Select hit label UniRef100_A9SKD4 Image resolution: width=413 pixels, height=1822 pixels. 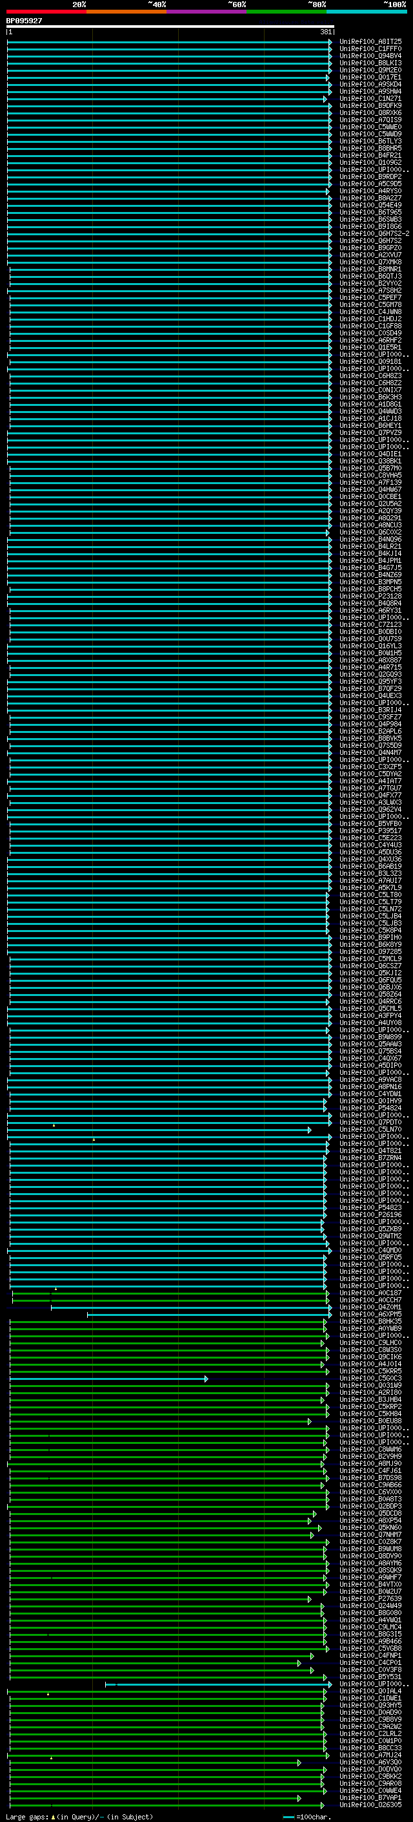(x=370, y=84)
